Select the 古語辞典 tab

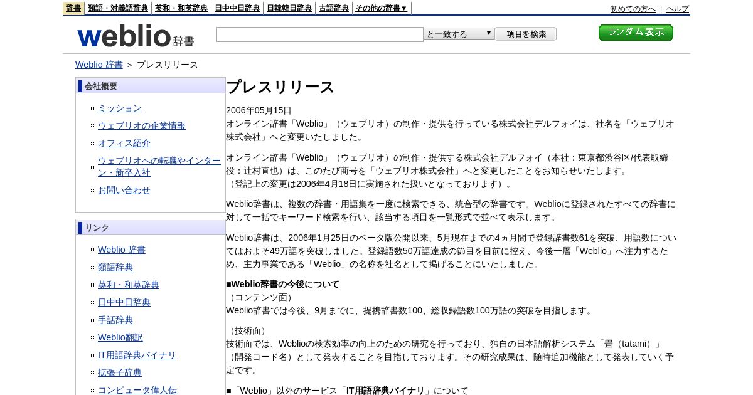tap(334, 8)
